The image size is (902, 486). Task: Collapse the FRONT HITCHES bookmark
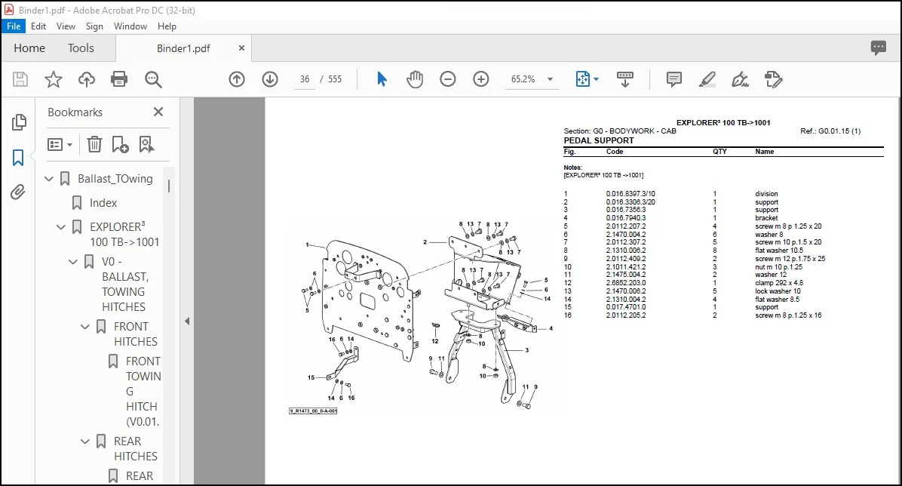(85, 327)
